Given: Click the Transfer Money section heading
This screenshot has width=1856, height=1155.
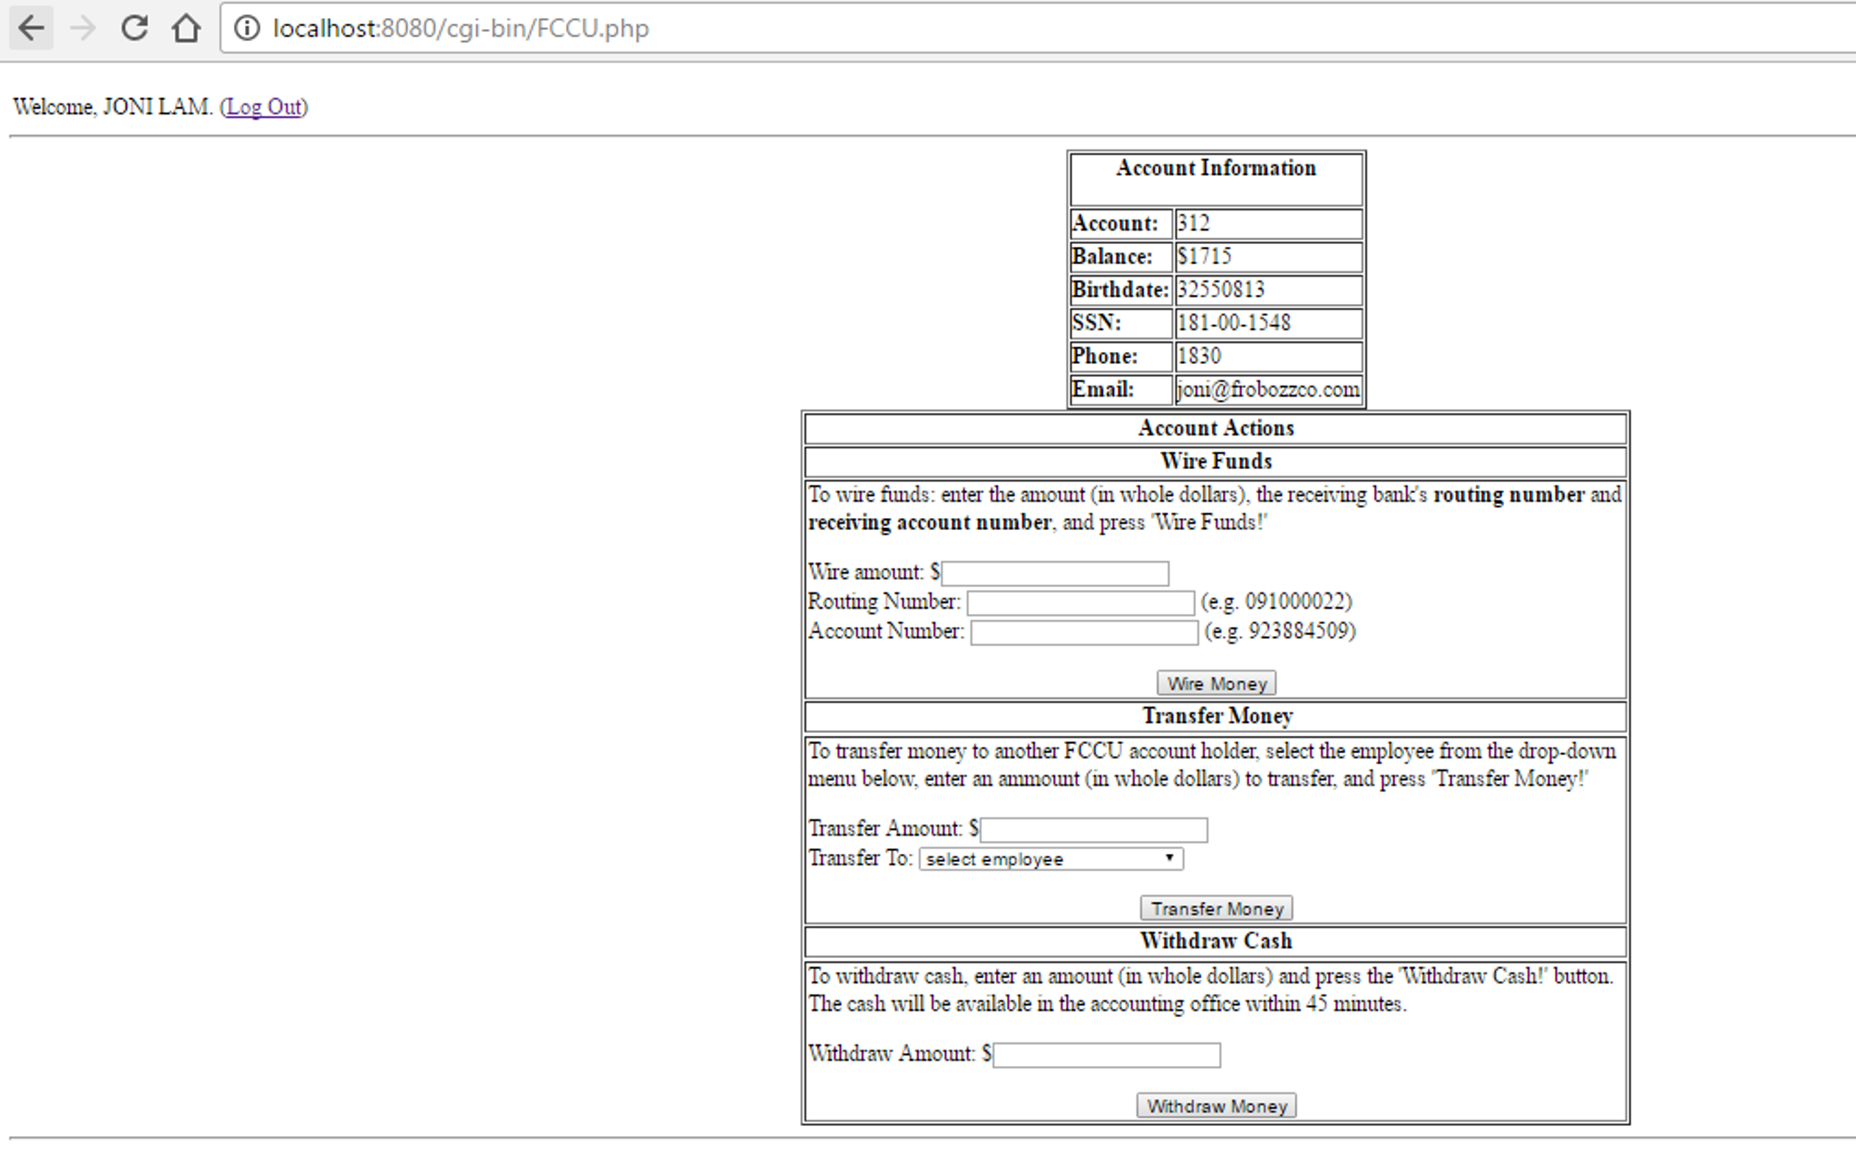Looking at the screenshot, I should 1216,716.
